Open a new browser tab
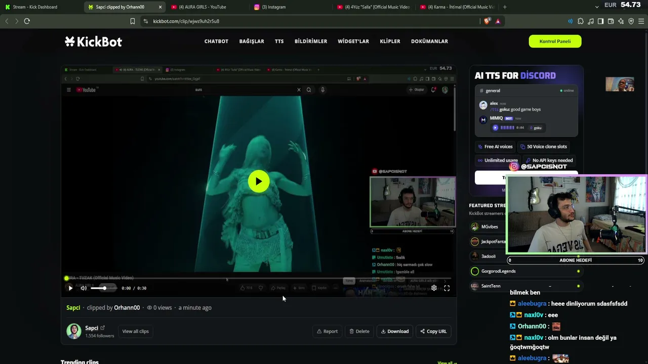 (x=505, y=7)
